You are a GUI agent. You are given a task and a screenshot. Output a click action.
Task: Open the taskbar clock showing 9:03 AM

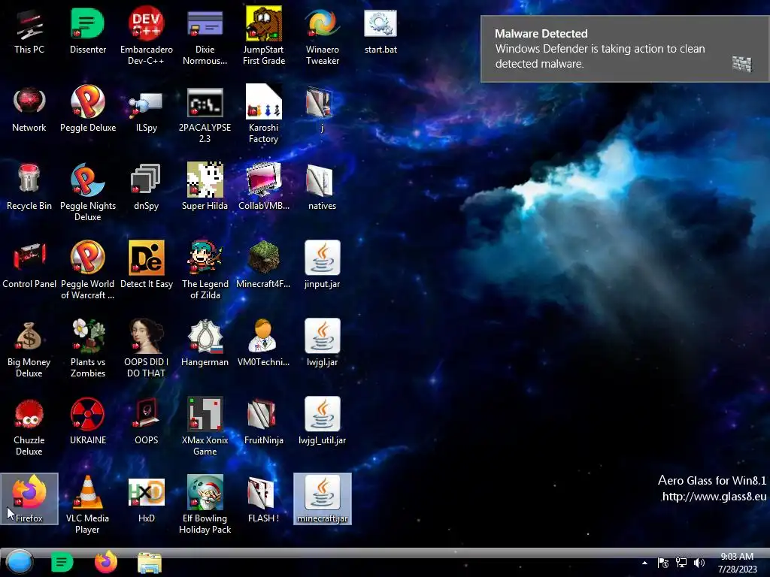pos(737,563)
